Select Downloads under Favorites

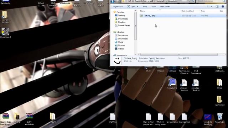pos(121,19)
